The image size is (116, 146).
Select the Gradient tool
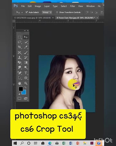coord(26,62)
